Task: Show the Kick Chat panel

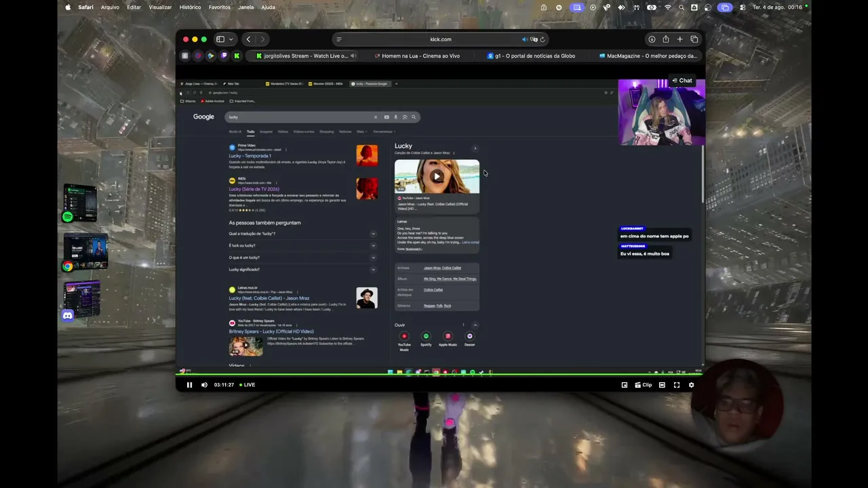Action: tap(682, 81)
